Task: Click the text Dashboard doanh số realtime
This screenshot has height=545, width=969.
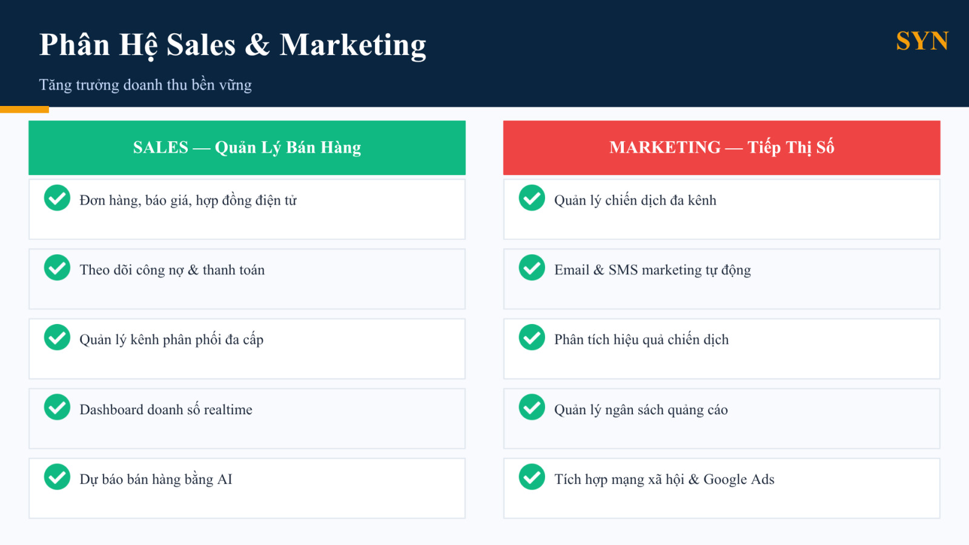Action: [166, 410]
